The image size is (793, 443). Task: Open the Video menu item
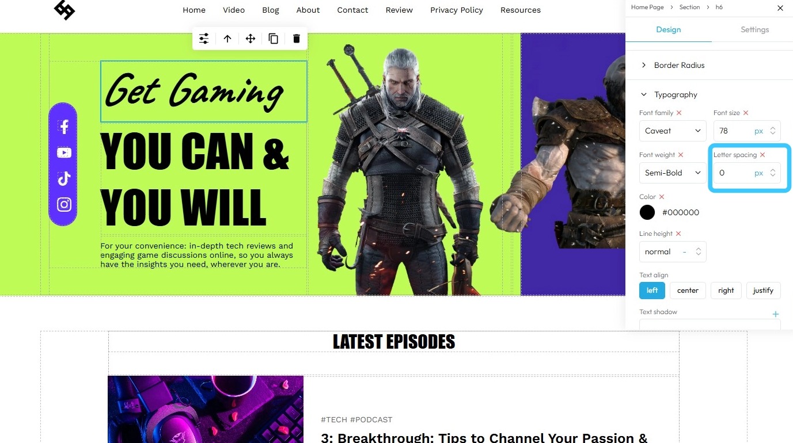click(234, 10)
